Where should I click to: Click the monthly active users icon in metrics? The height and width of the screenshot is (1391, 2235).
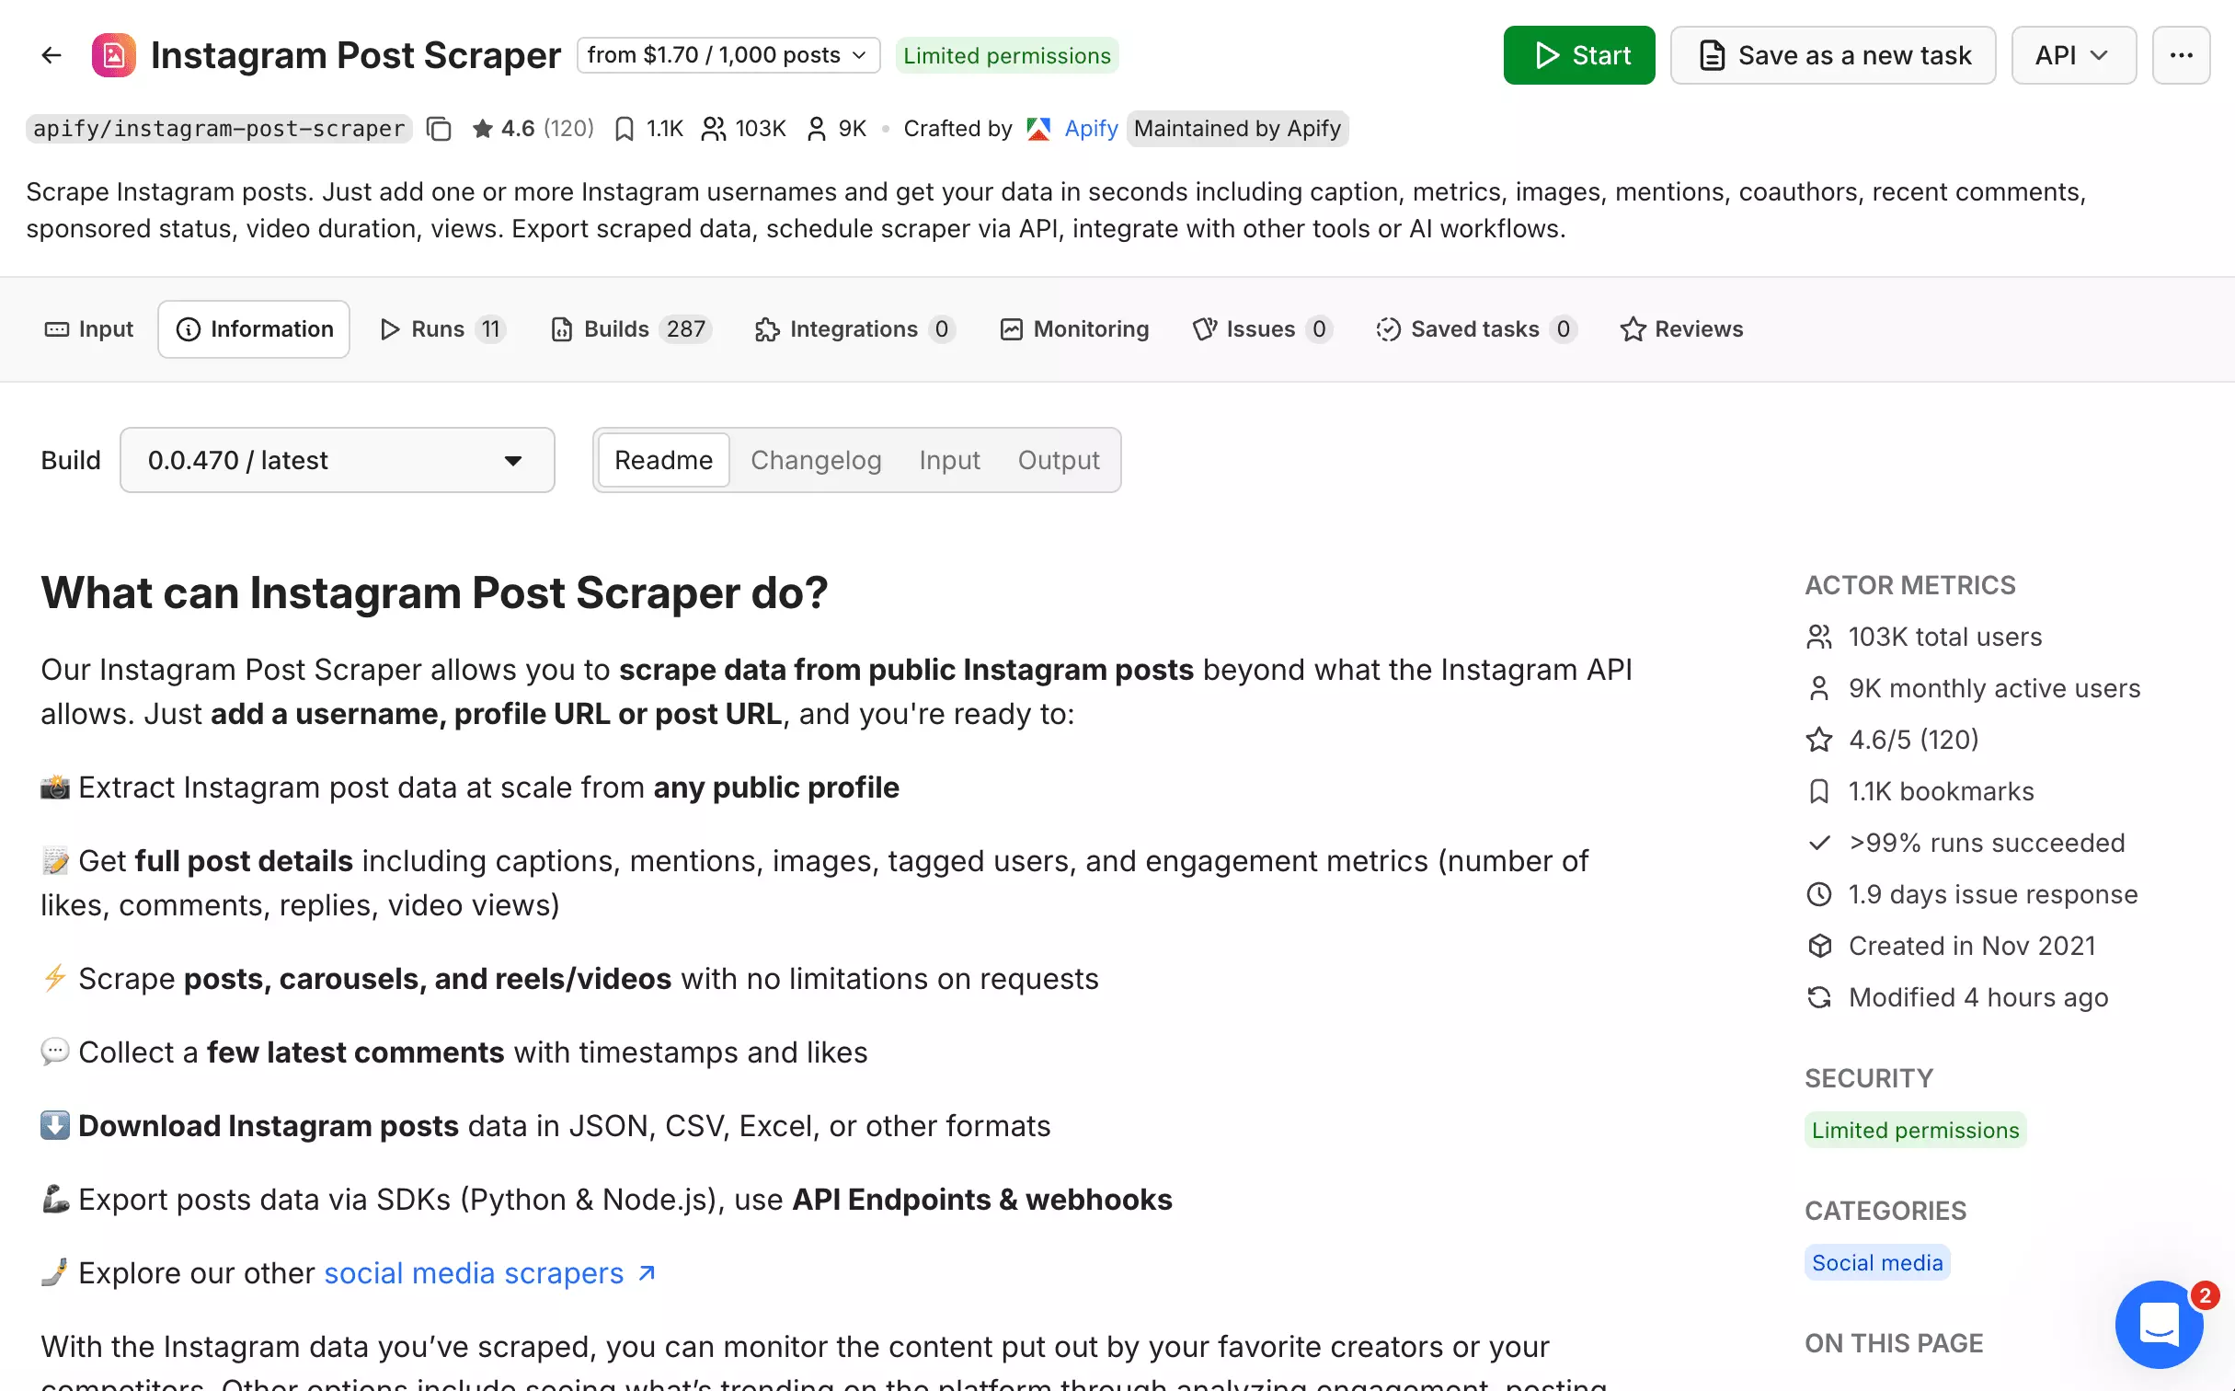click(x=1819, y=688)
